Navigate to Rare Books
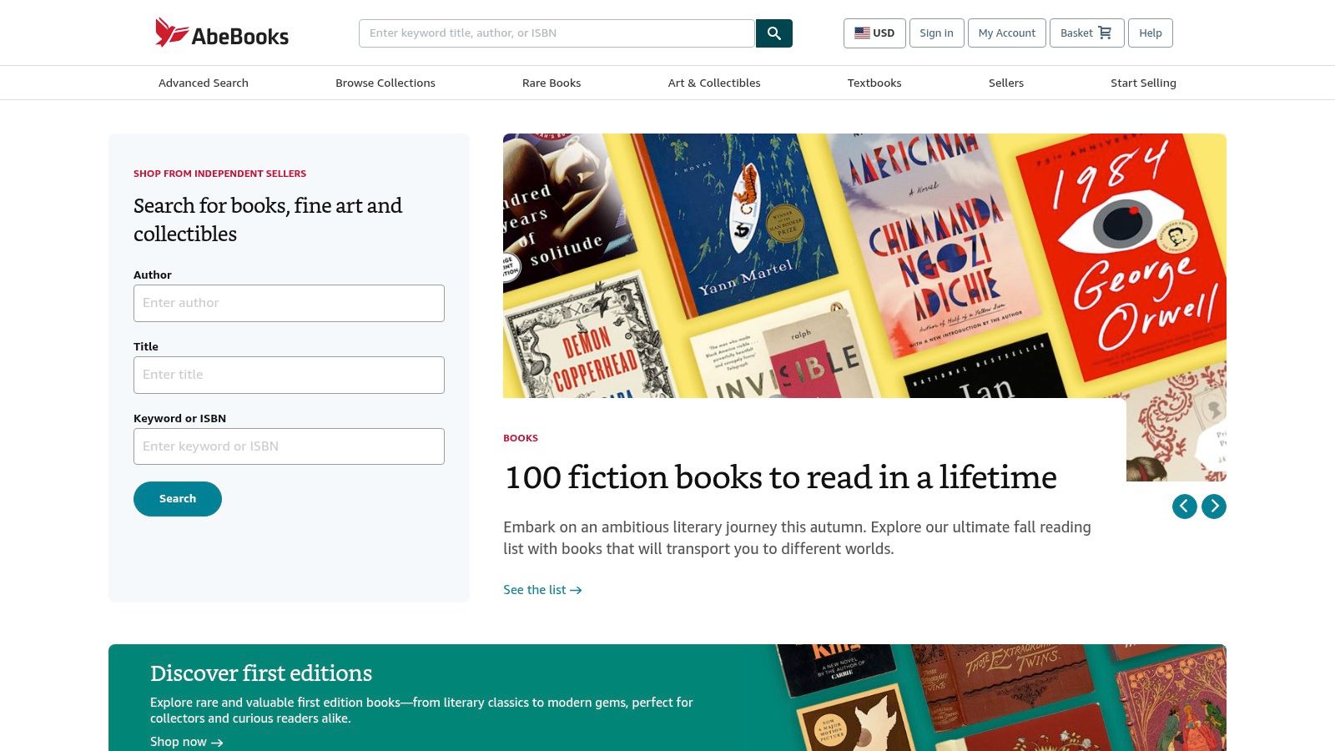 [552, 83]
